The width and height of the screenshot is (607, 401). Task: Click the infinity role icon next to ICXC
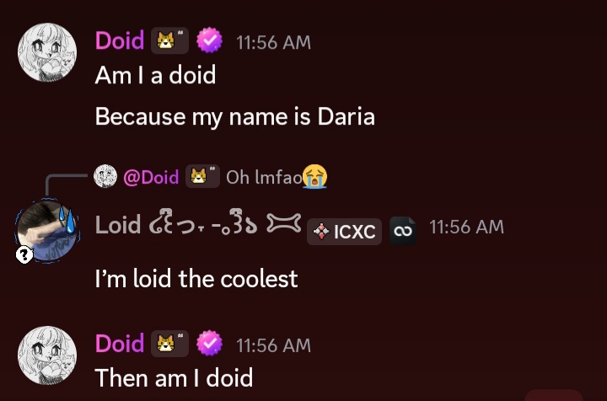click(403, 231)
